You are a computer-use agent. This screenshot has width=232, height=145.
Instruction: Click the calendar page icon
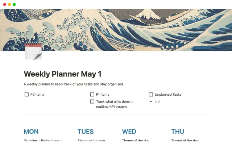pos(33,51)
